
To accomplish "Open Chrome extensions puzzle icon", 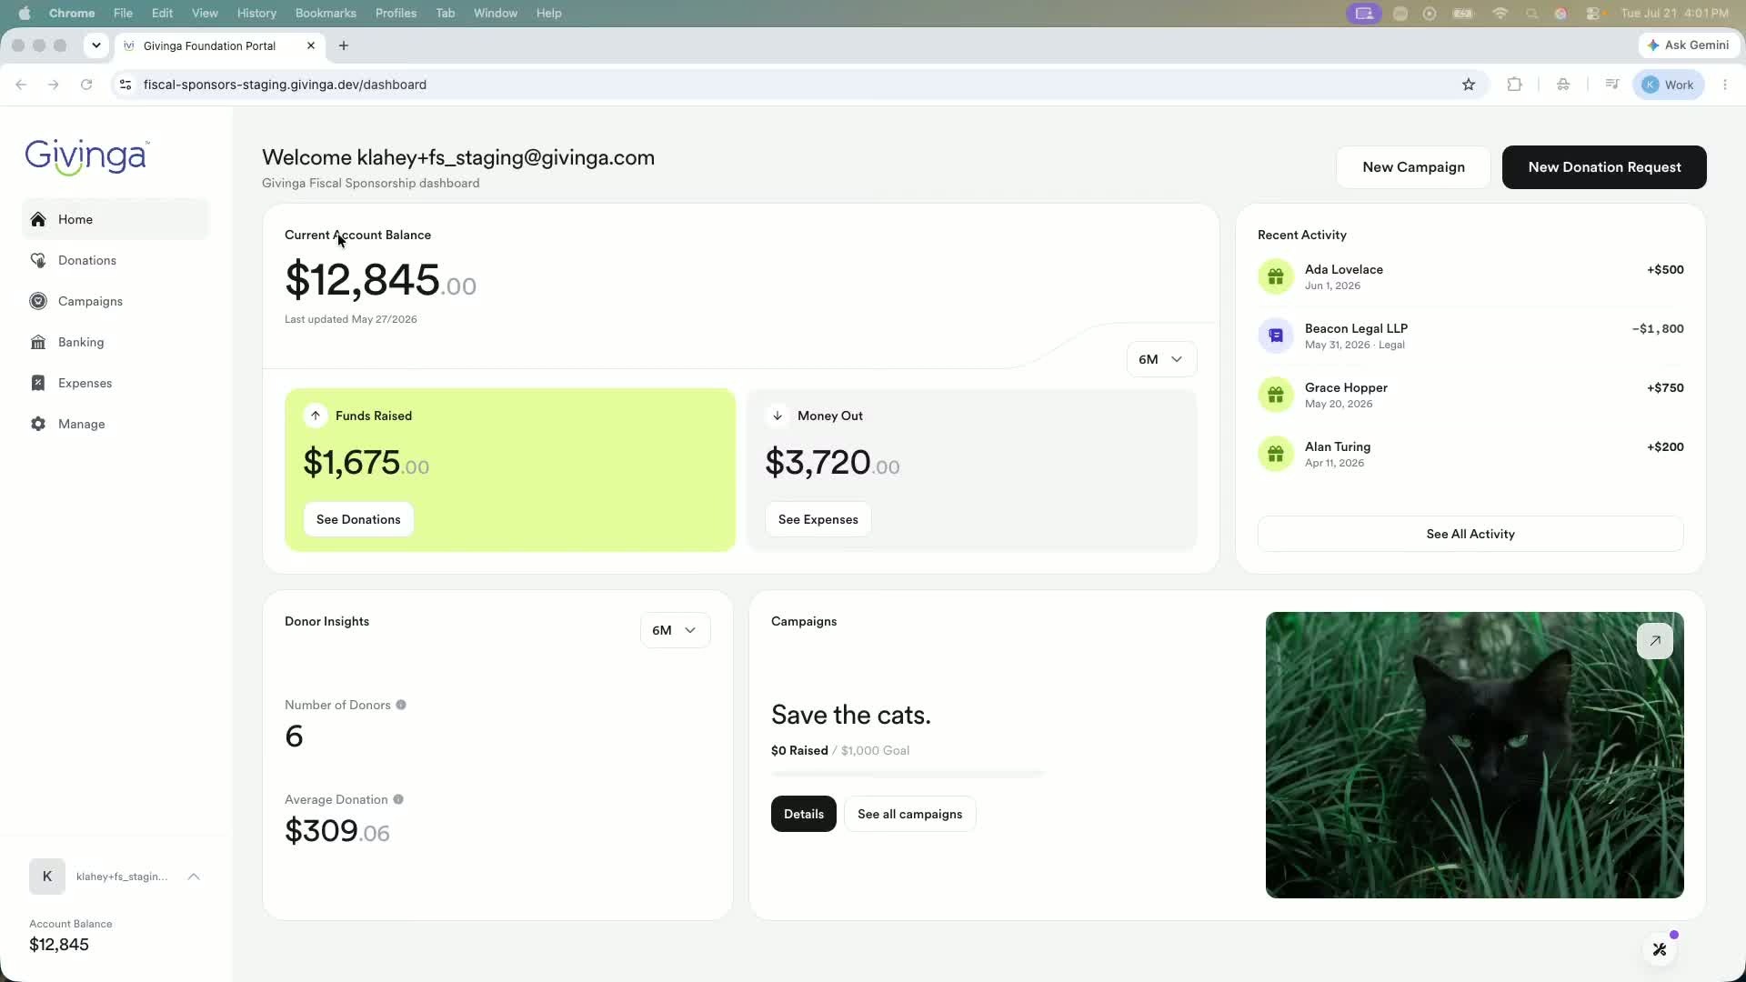I will [1514, 85].
